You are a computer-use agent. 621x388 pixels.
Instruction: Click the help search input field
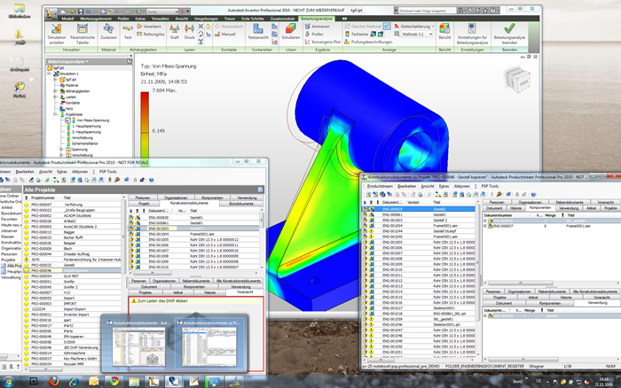tap(427, 11)
